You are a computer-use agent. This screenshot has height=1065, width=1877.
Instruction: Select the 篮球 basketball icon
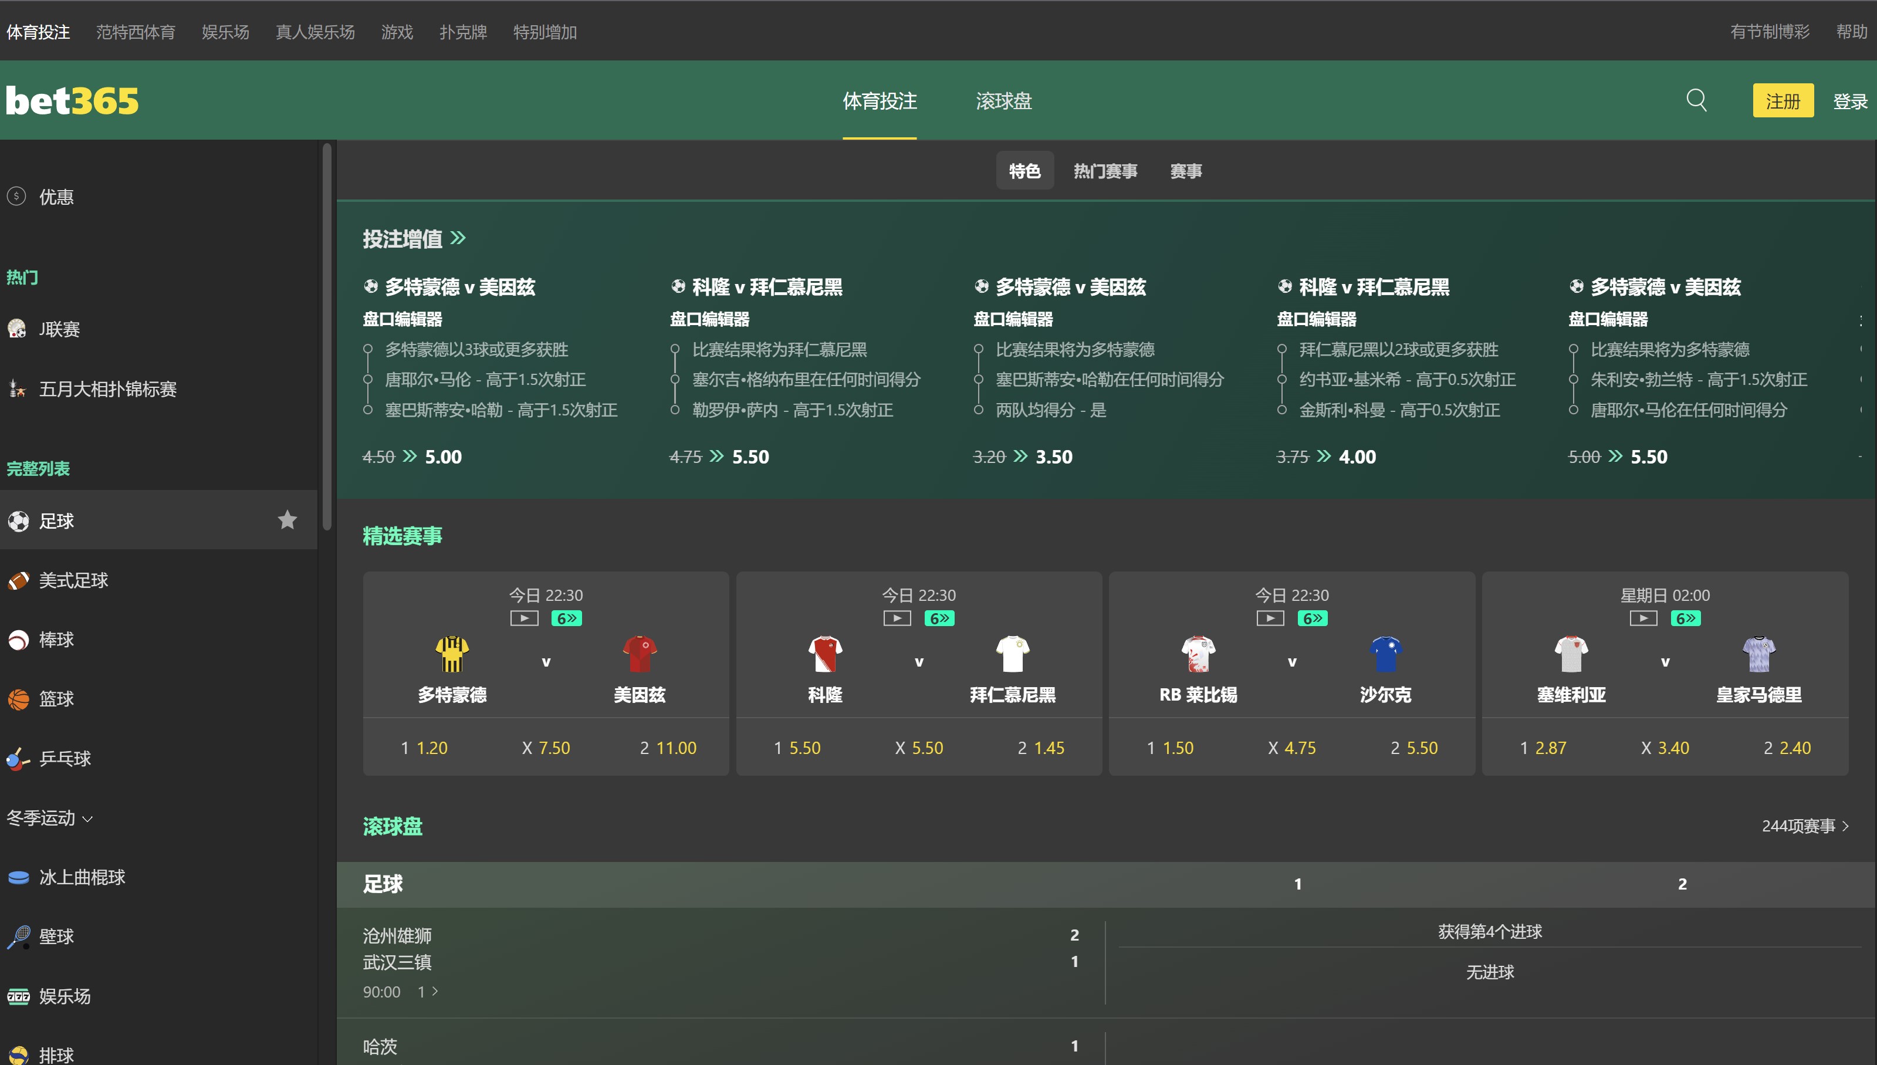[18, 698]
